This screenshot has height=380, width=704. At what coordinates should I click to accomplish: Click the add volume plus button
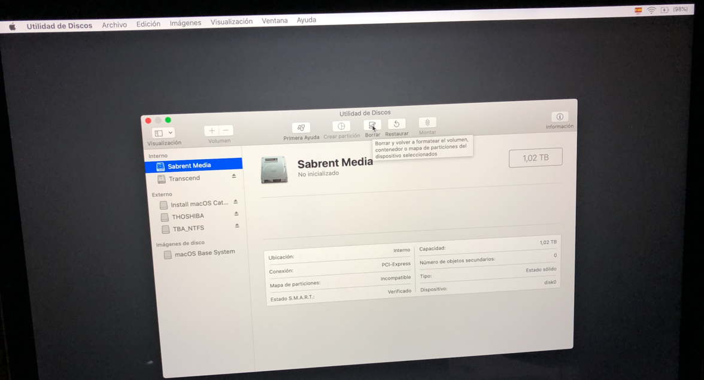pyautogui.click(x=211, y=131)
